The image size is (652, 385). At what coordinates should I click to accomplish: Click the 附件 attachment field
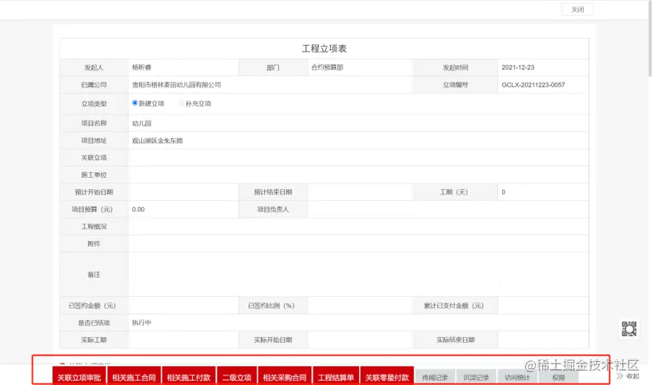(358, 244)
